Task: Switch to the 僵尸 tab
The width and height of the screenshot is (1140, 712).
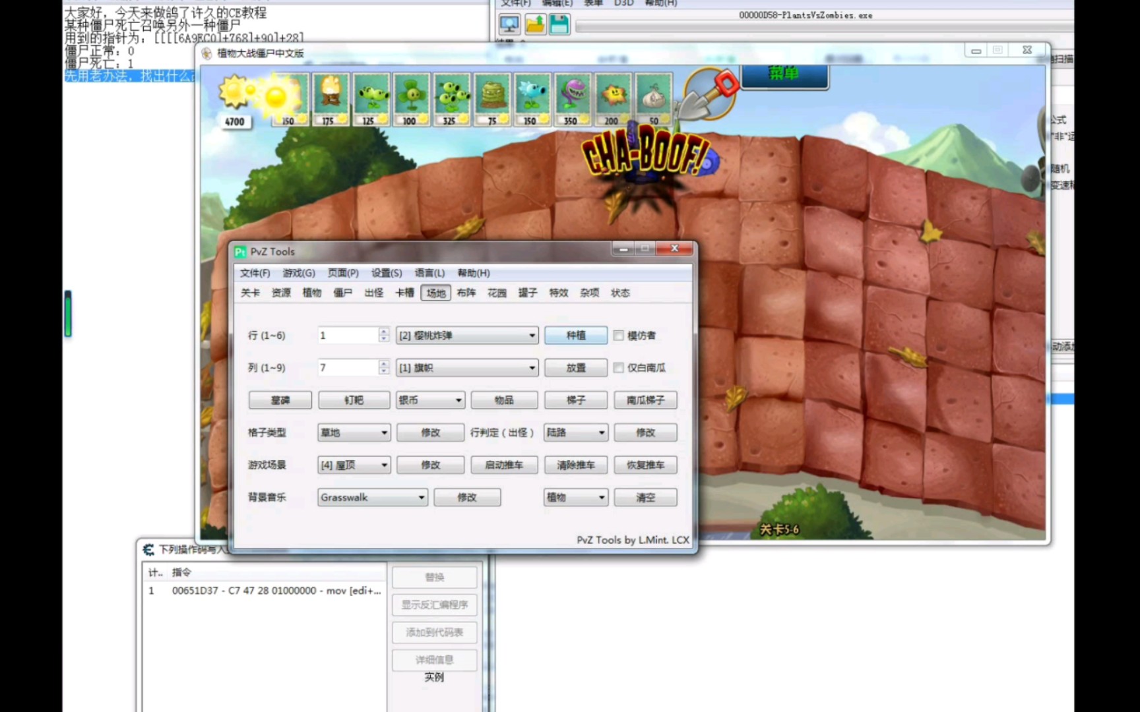Action: pyautogui.click(x=342, y=293)
